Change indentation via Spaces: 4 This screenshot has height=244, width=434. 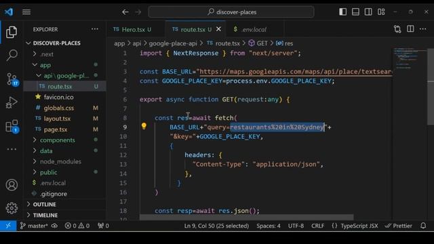tap(269, 226)
